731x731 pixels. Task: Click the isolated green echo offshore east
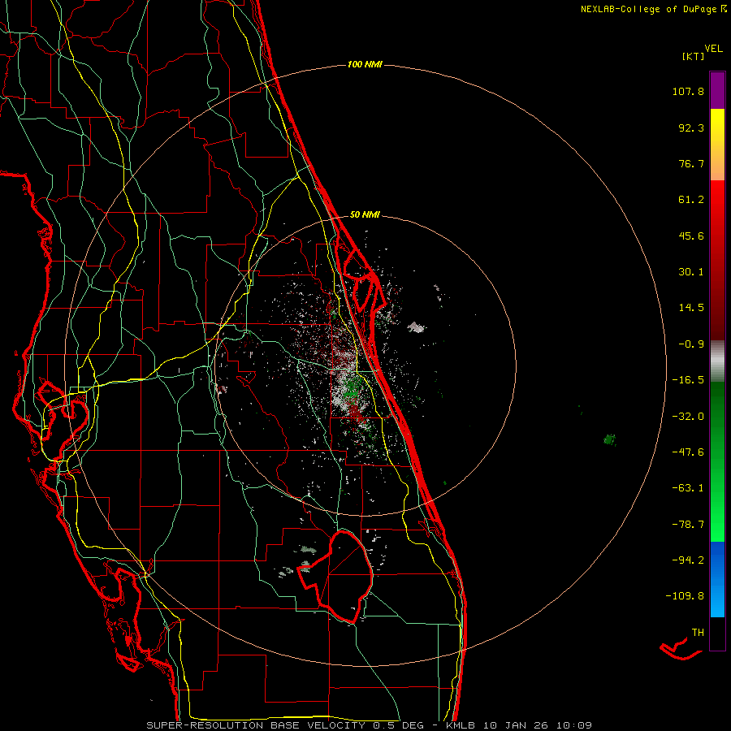click(x=609, y=439)
